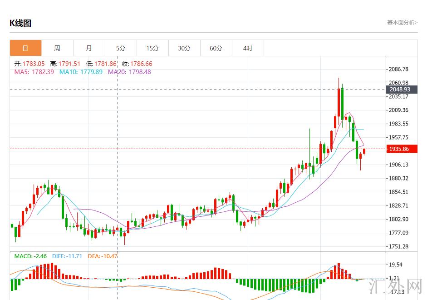Open the 5分 interval chart
This screenshot has height=300, width=427.
(x=121, y=48)
